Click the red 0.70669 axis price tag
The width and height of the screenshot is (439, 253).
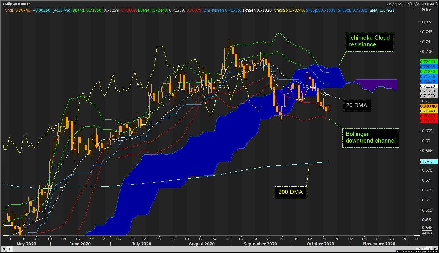(429, 116)
